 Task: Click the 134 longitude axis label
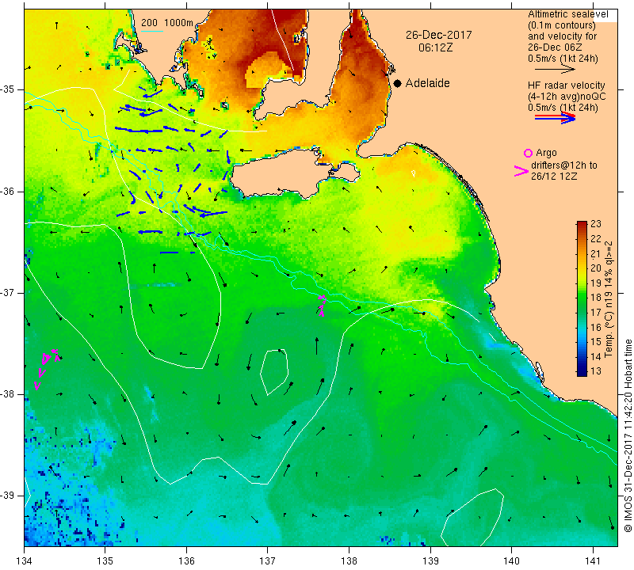(x=25, y=560)
